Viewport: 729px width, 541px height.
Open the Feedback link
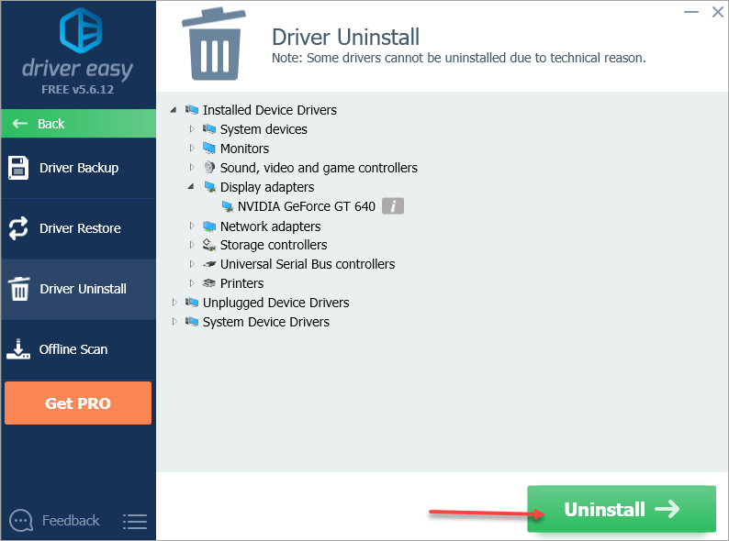point(71,521)
